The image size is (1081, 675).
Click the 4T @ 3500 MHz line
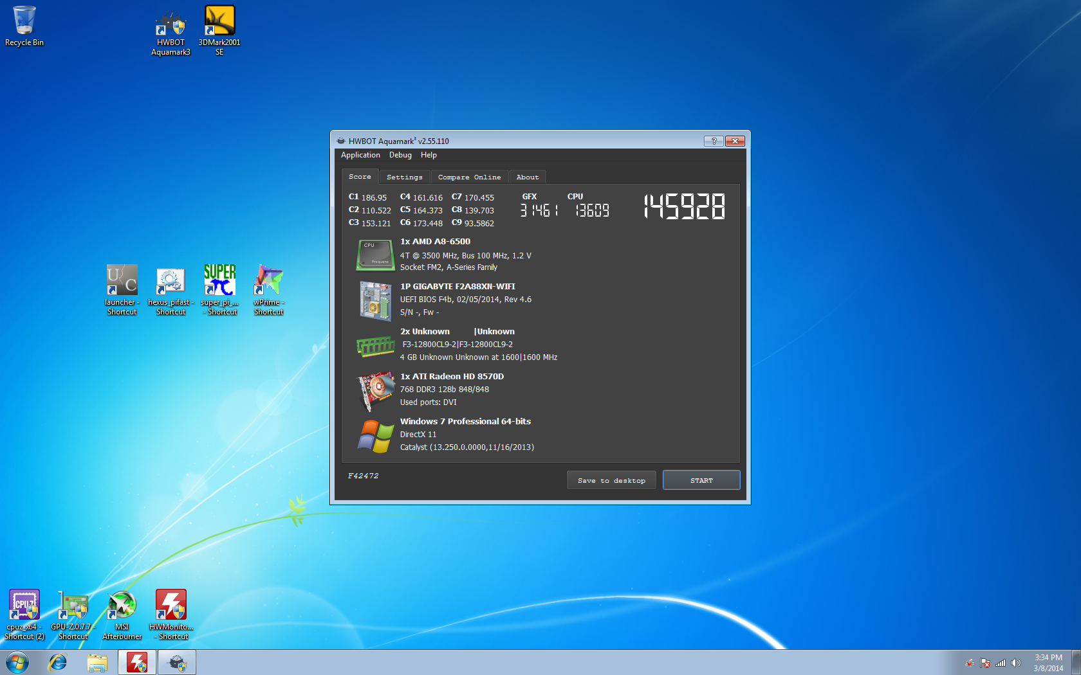(466, 256)
